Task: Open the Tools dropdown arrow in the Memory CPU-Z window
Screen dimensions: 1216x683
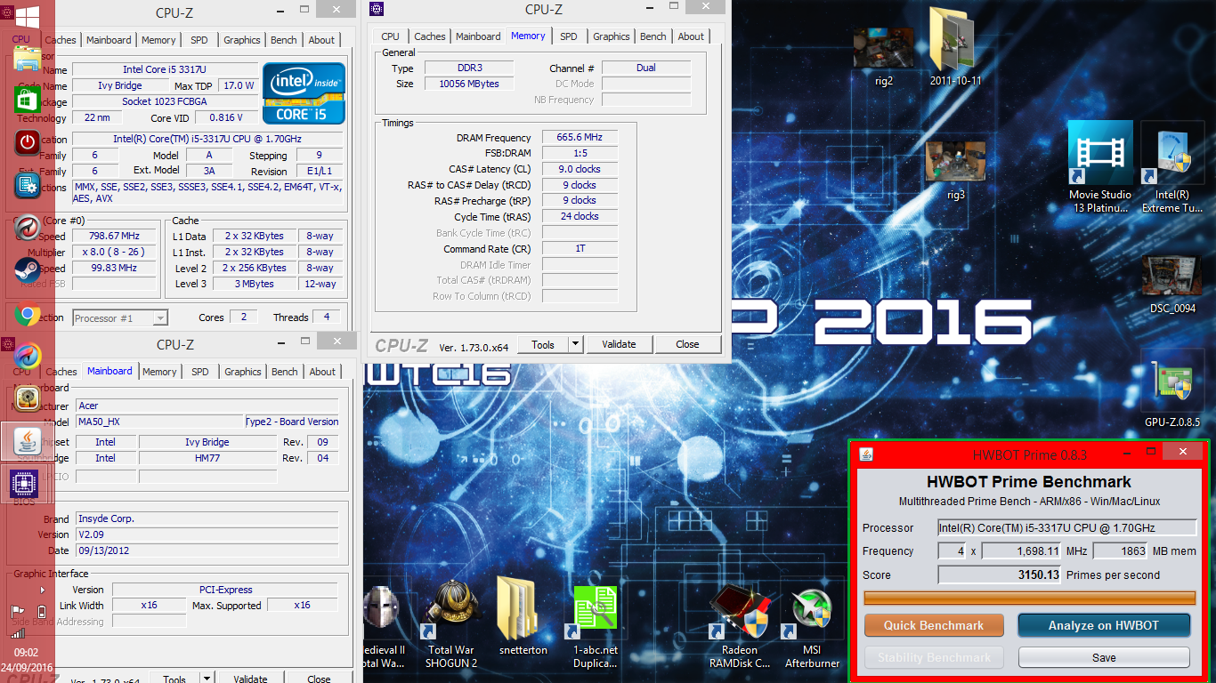Action: (x=575, y=344)
